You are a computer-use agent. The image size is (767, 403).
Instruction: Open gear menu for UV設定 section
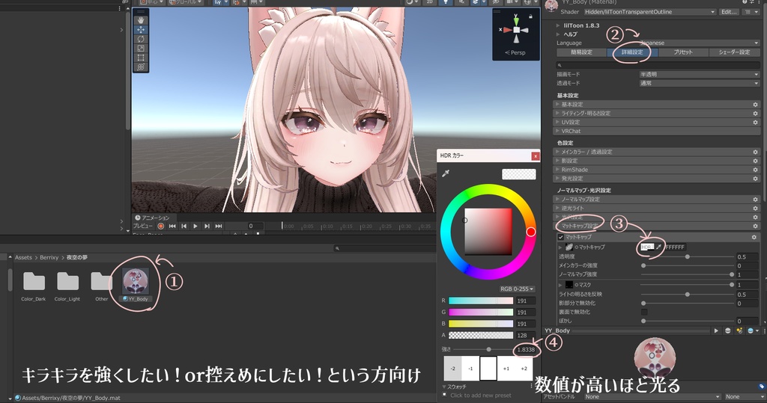755,122
